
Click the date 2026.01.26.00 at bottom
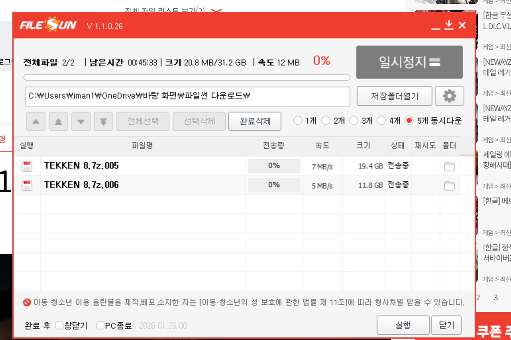pyautogui.click(x=163, y=326)
